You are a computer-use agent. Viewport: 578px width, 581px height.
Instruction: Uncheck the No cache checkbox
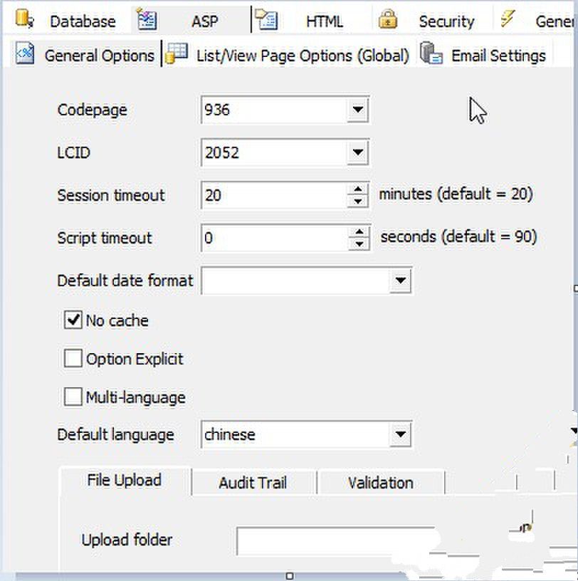coord(73,320)
